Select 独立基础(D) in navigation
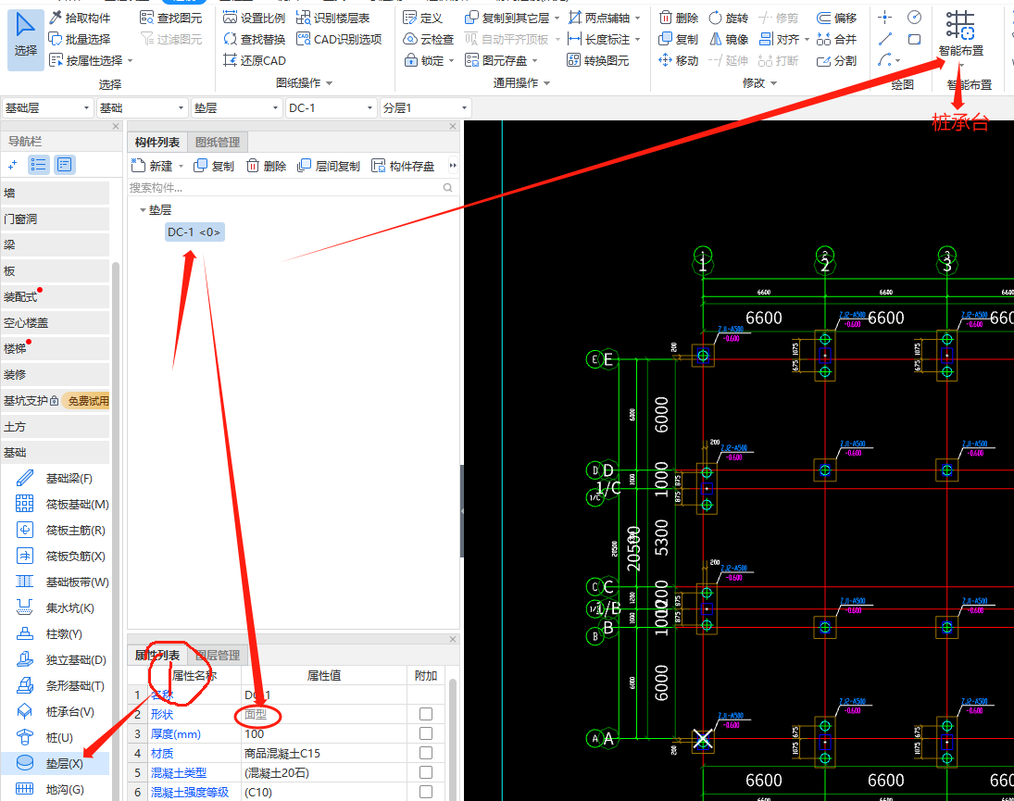The width and height of the screenshot is (1014, 801). 61,660
